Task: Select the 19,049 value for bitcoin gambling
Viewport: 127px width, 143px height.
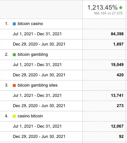Action: click(x=117, y=65)
